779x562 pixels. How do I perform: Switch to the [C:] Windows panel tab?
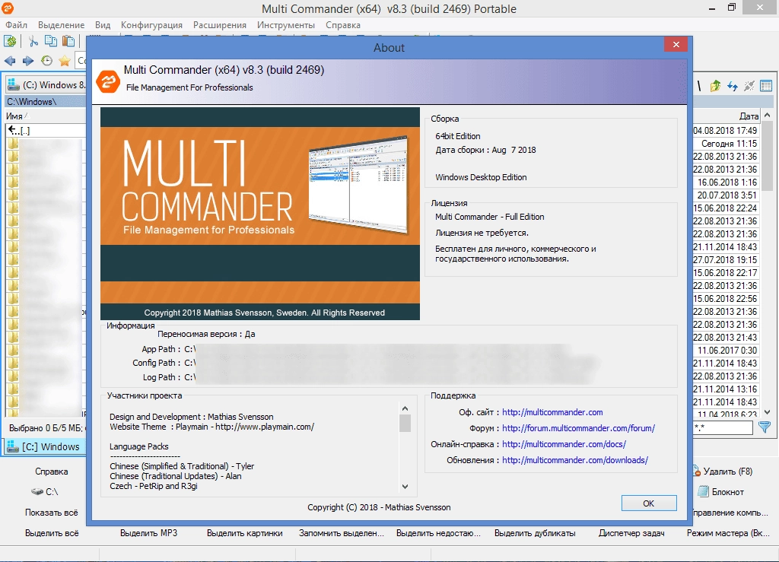click(x=45, y=446)
